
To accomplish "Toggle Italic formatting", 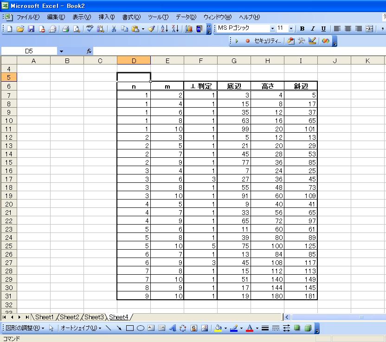I will 313,29.
